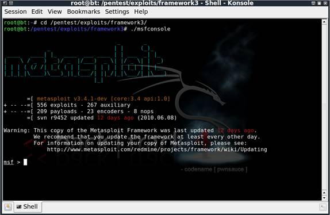The image size is (330, 215).
Task: Open the View menu
Action: coord(55,11)
